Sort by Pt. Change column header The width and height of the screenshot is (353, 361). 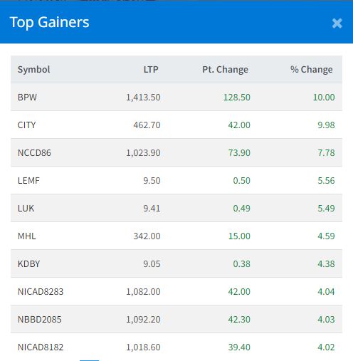click(225, 70)
